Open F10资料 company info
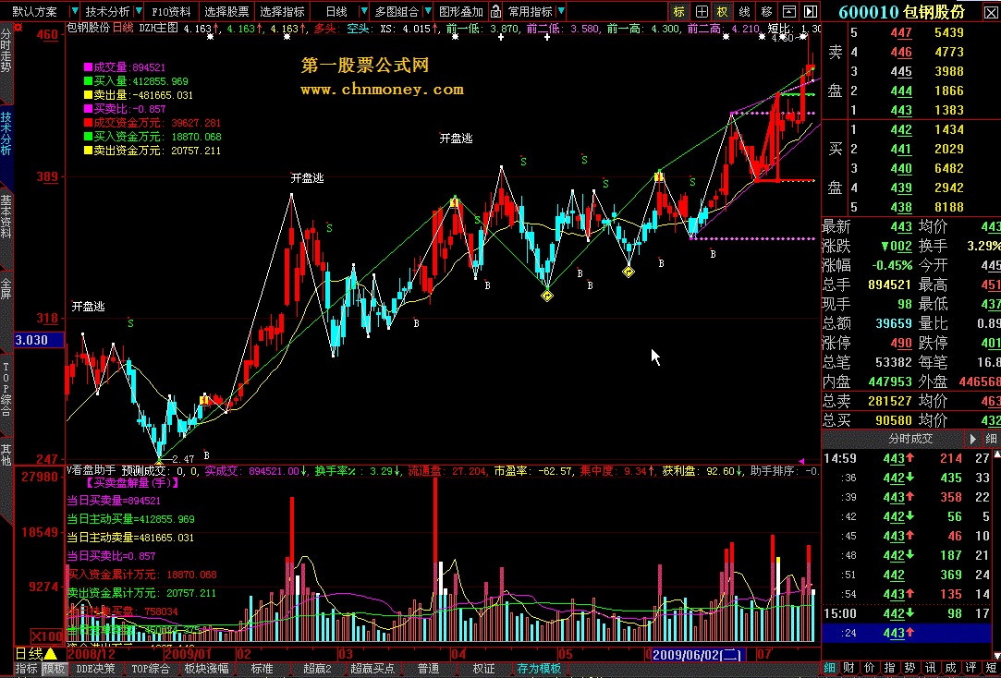 point(171,11)
